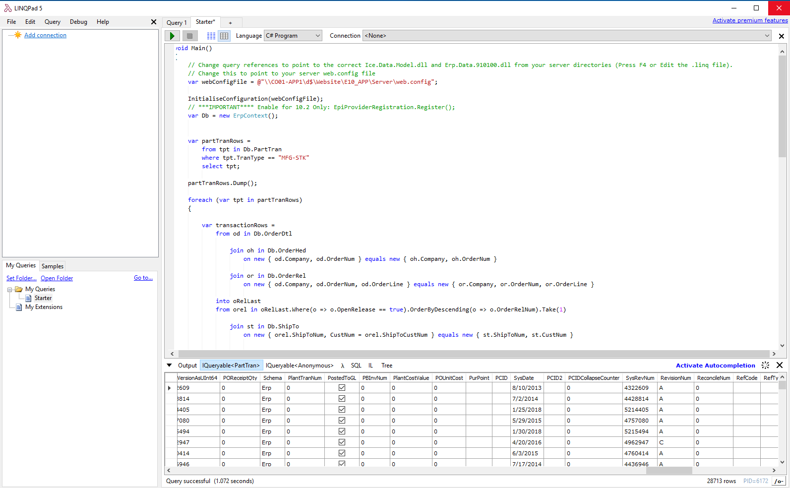
Task: Toggle PostedToGL checkbox in the 1/30/2018 row
Action: (x=342, y=431)
